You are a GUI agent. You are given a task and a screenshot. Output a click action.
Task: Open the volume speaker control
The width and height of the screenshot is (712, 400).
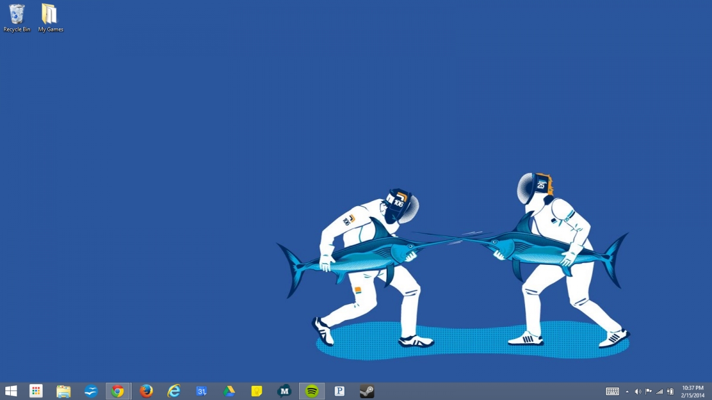(x=638, y=392)
